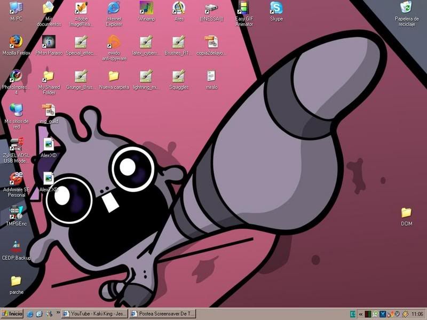The width and height of the screenshot is (427, 320).
Task: Click the 11:06 system clock
Action: 417,314
